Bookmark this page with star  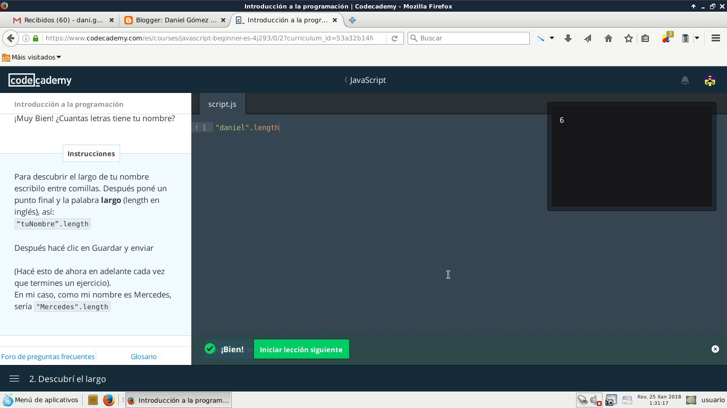click(629, 38)
